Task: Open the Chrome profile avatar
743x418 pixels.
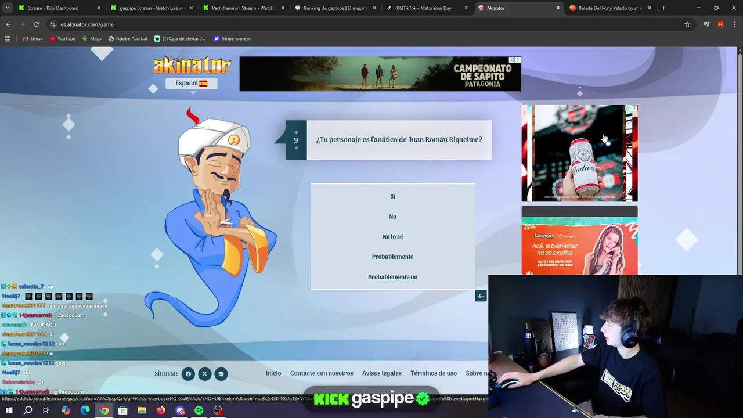Action: [720, 24]
